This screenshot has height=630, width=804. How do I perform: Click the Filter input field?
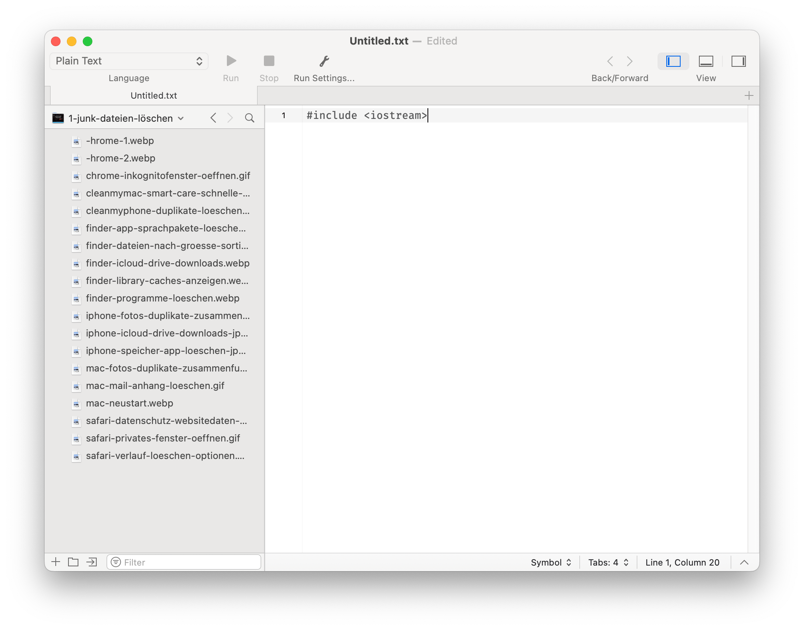(187, 562)
